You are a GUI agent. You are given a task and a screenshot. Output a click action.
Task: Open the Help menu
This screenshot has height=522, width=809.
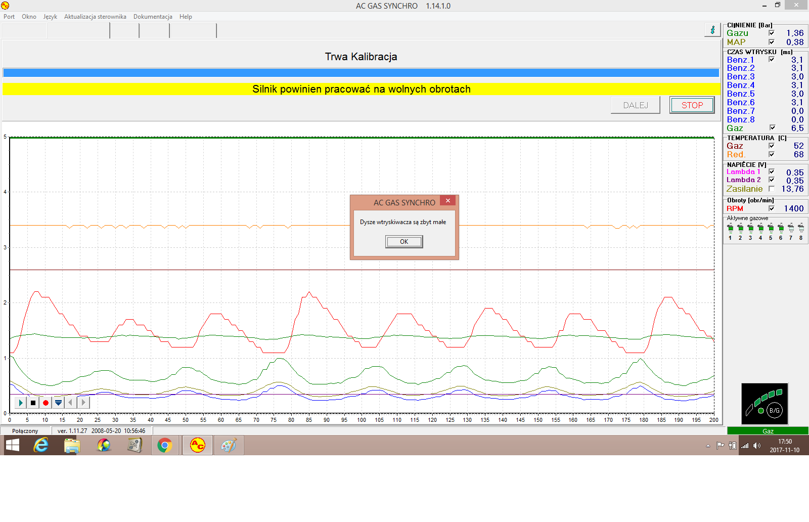[186, 17]
